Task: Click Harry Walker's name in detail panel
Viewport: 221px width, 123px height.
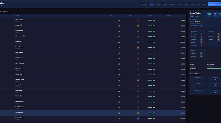Action: point(196,13)
